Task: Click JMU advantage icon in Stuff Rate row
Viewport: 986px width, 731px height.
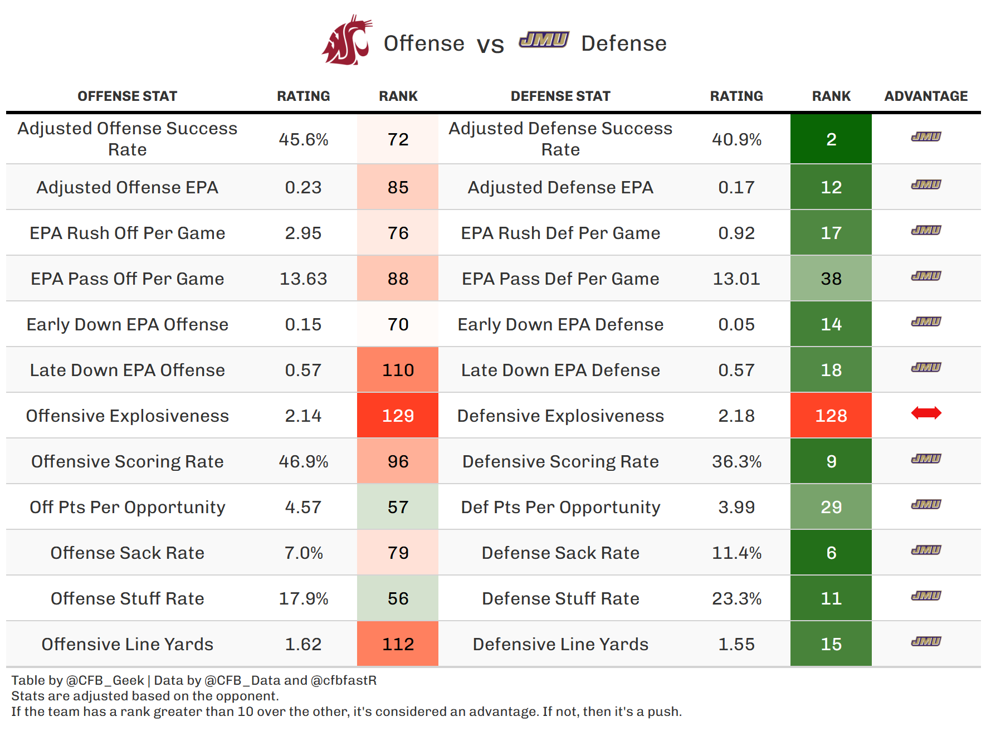Action: pyautogui.click(x=926, y=596)
